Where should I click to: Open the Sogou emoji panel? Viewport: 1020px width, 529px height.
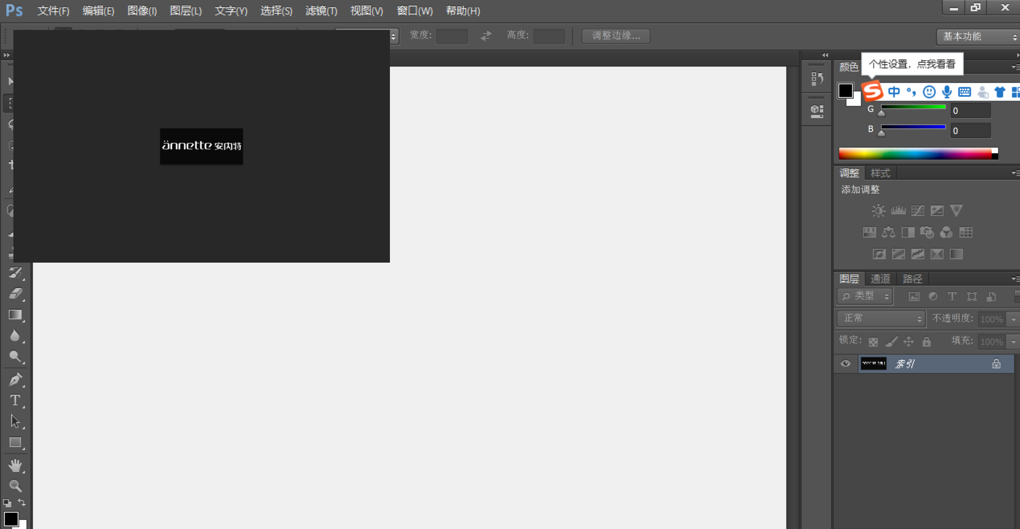(x=929, y=92)
